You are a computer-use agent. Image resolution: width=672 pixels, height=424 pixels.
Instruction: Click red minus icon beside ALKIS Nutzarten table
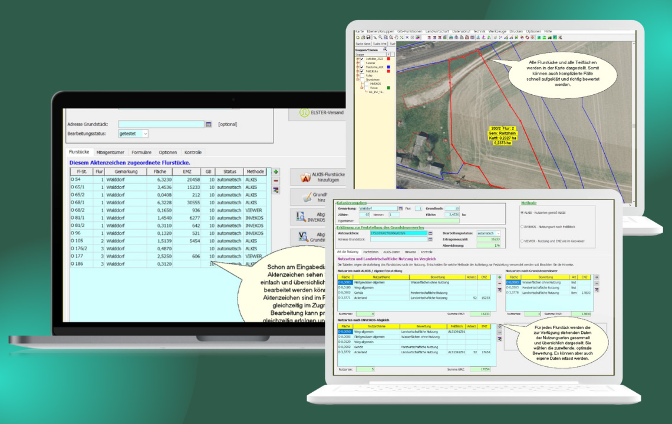499,283
